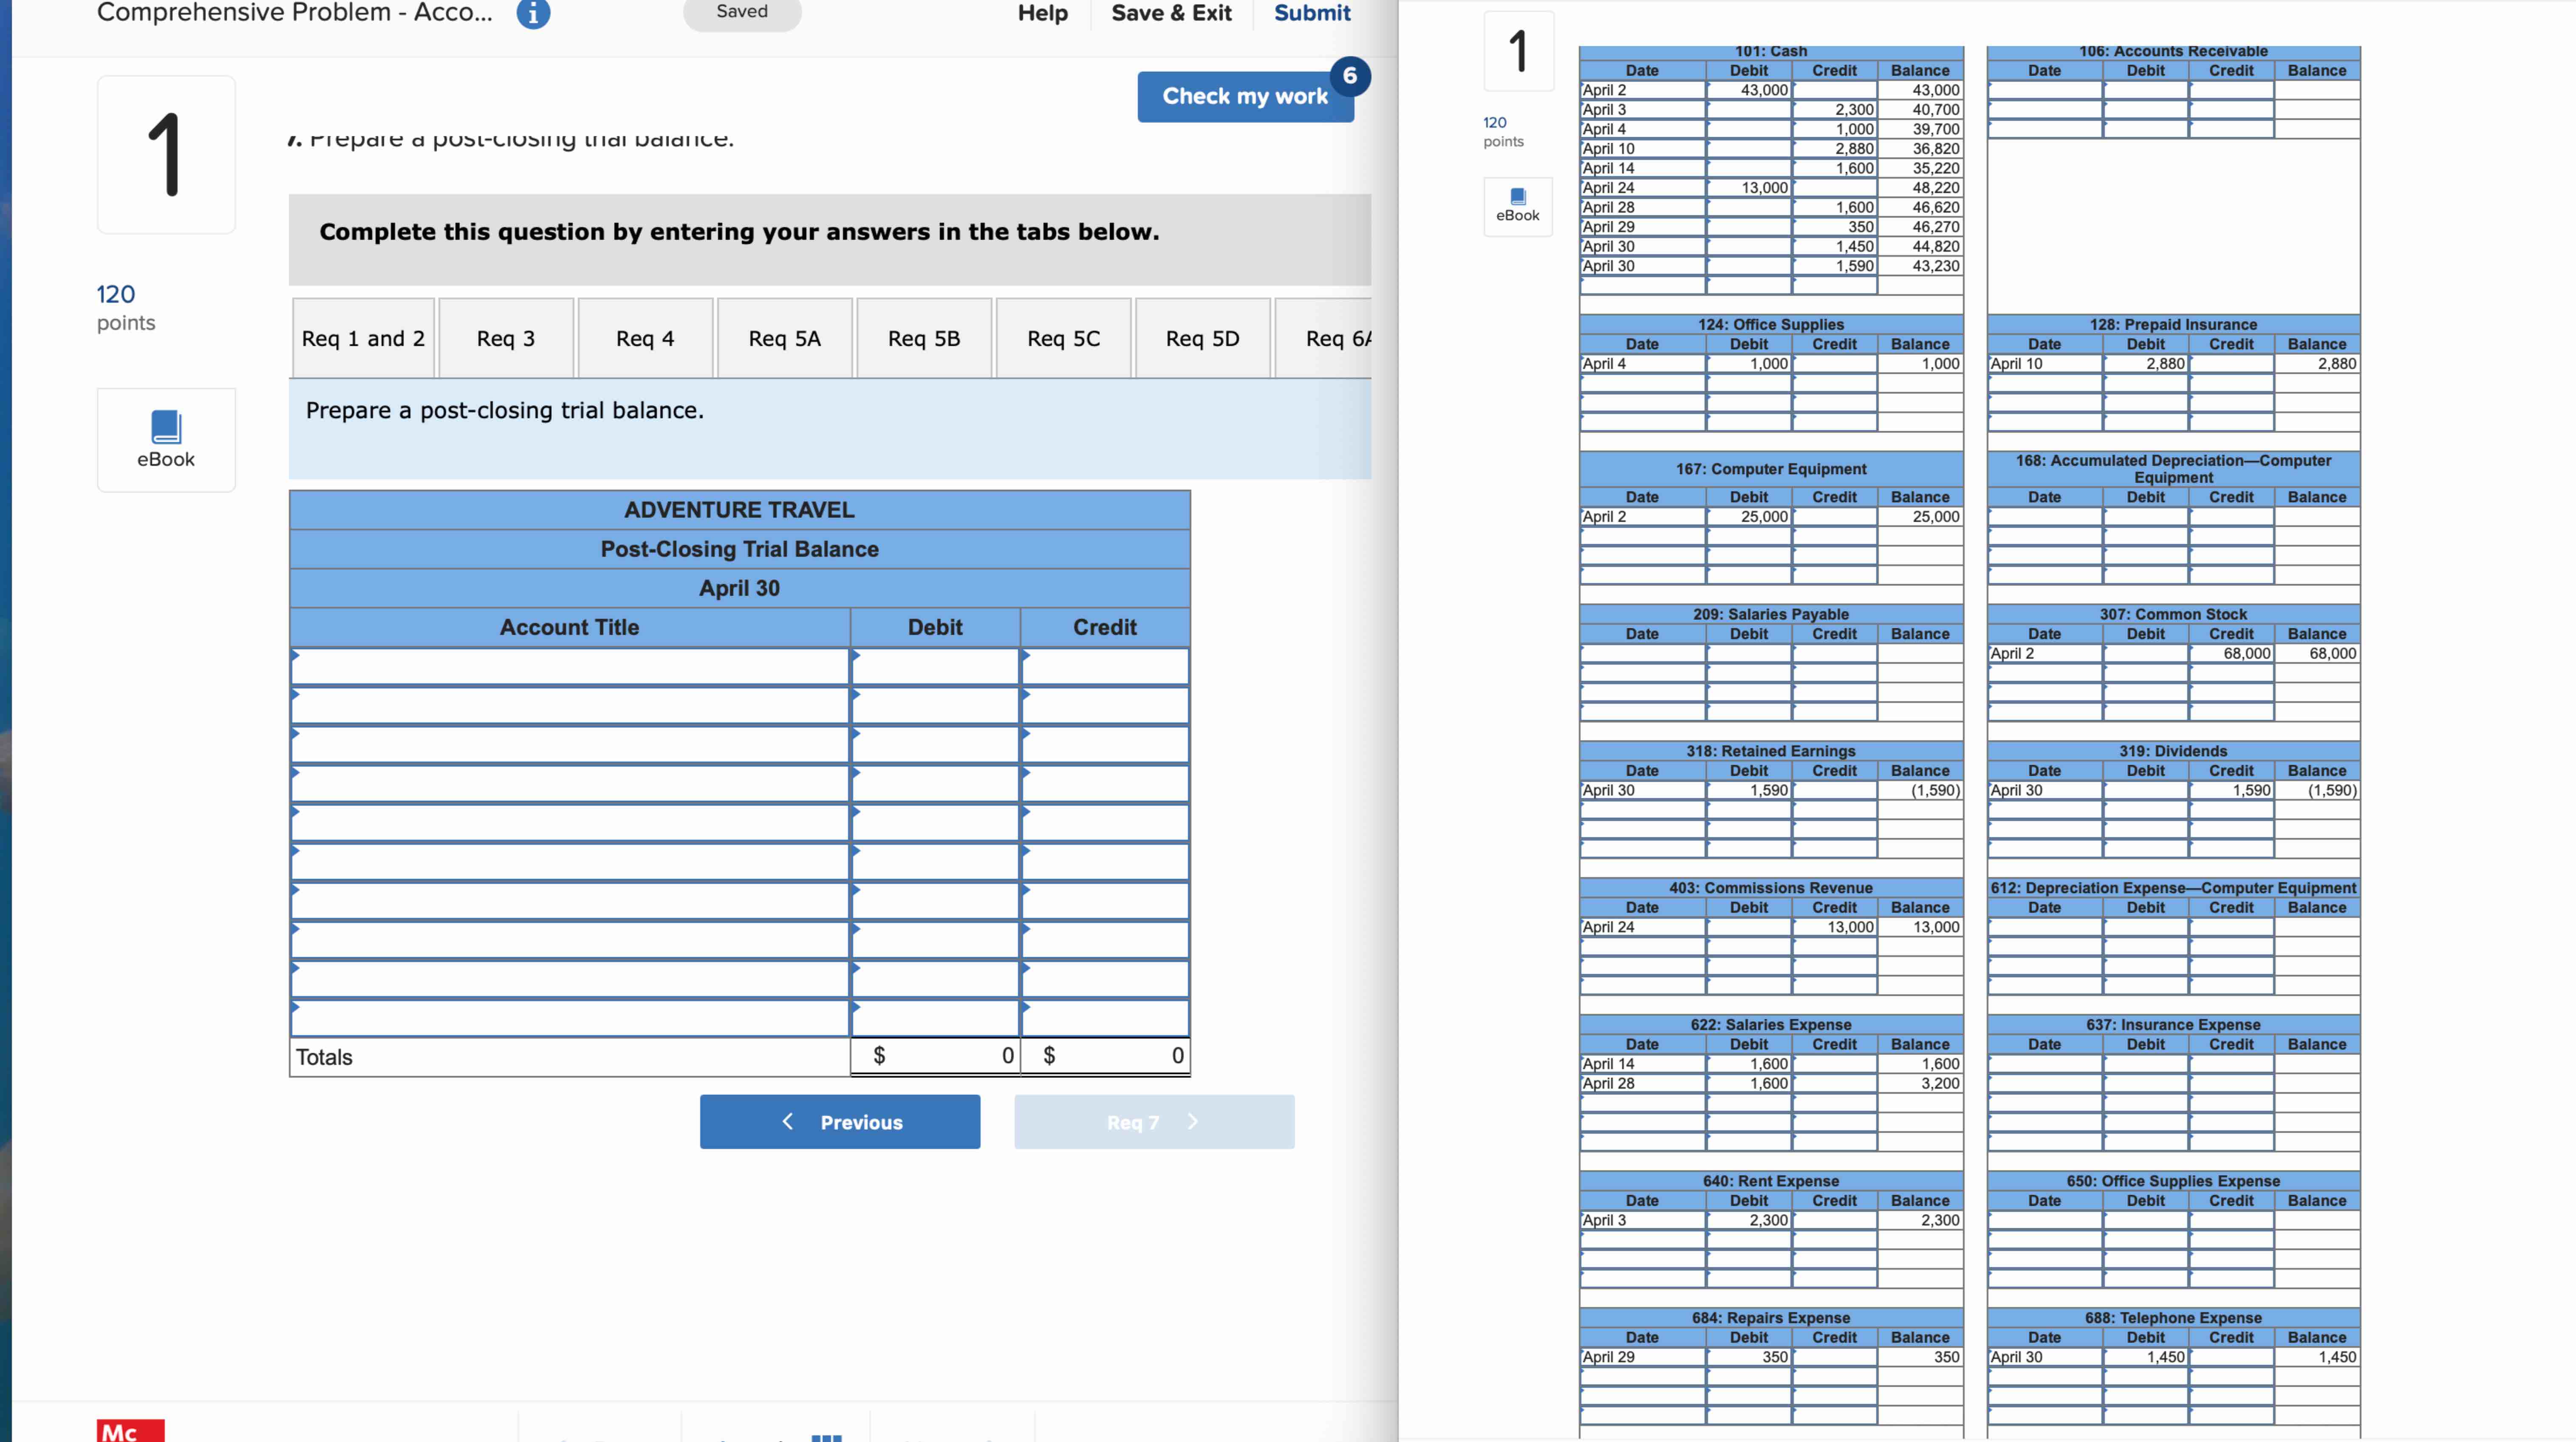
Task: Click Save & Exit in the top bar
Action: (1171, 13)
